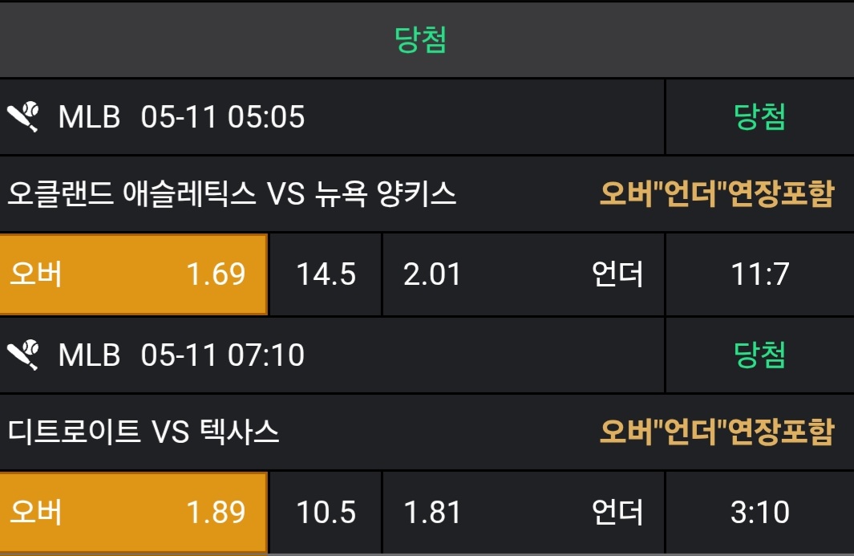Viewport: 854px width, 556px height.
Task: Tap the 오버"언더"연장포함 label for Oakland game
Action: tap(717, 193)
